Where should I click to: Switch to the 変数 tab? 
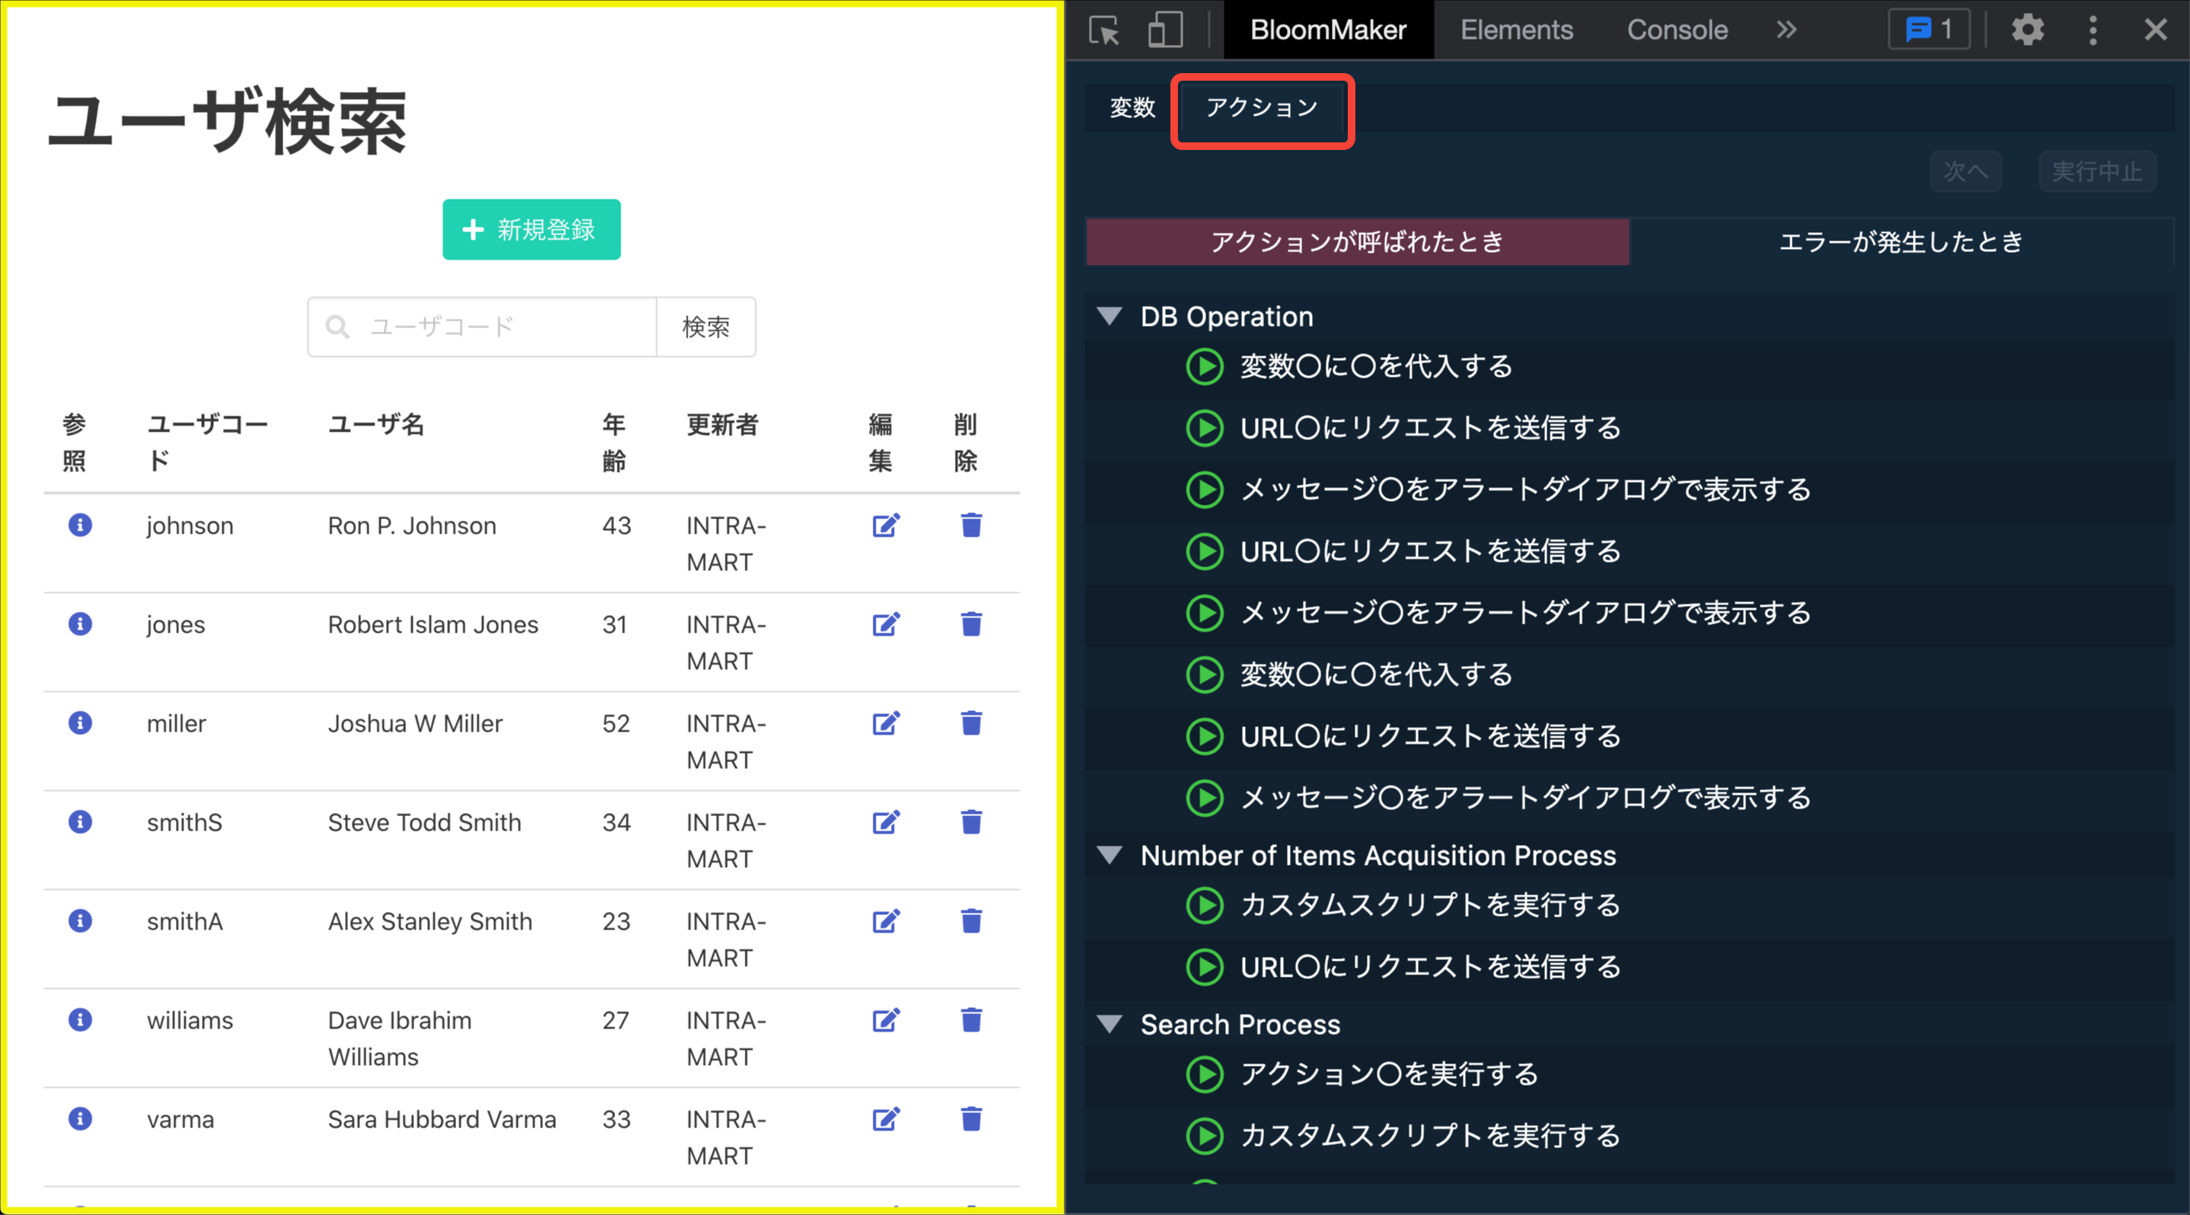[x=1132, y=108]
